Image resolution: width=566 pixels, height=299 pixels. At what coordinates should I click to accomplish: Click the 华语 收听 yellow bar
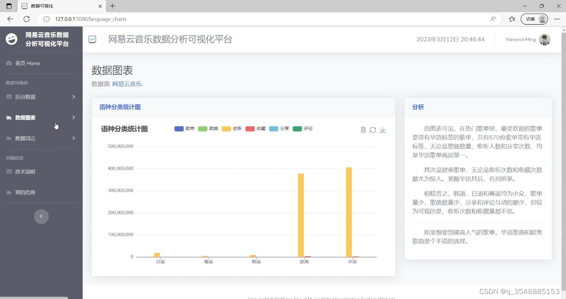[x=349, y=212]
